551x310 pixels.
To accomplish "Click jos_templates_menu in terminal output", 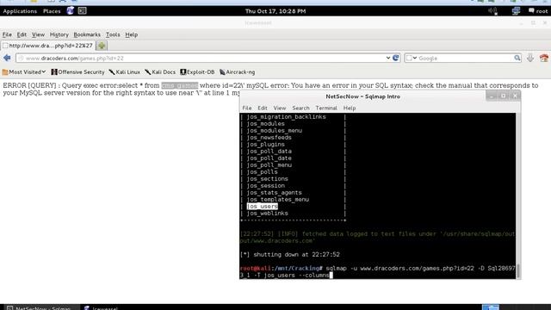I will point(277,200).
